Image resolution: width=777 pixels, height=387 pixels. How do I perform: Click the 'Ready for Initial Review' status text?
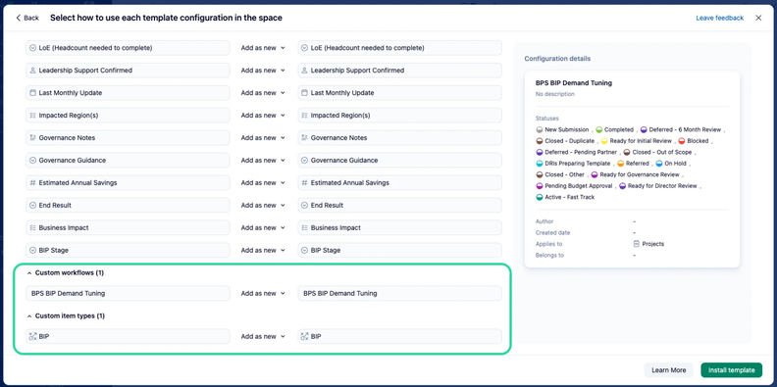coord(641,141)
